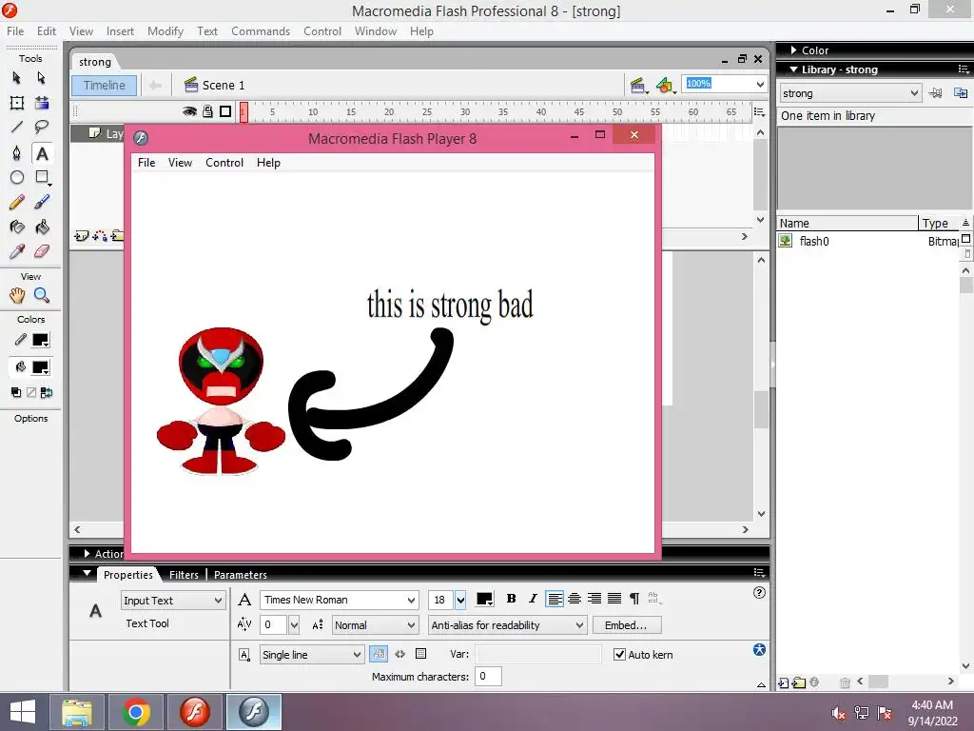Open the 100% zoom dropdown

tap(760, 84)
